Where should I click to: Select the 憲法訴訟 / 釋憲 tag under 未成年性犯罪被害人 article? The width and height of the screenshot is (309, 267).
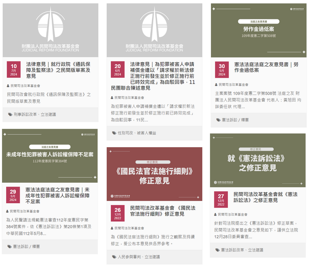[26, 247]
